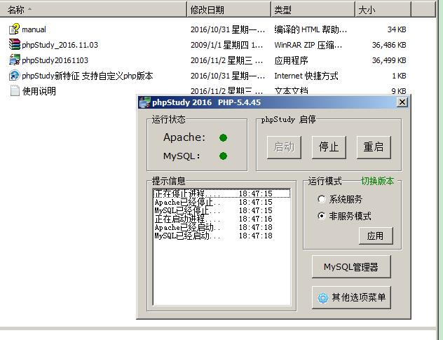The height and width of the screenshot is (340, 443).
Task: Sort files by the 类型 column header
Action: (x=313, y=10)
